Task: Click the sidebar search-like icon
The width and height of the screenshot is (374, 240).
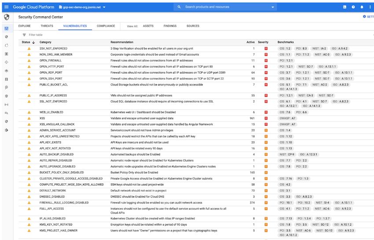Action: tap(7, 88)
